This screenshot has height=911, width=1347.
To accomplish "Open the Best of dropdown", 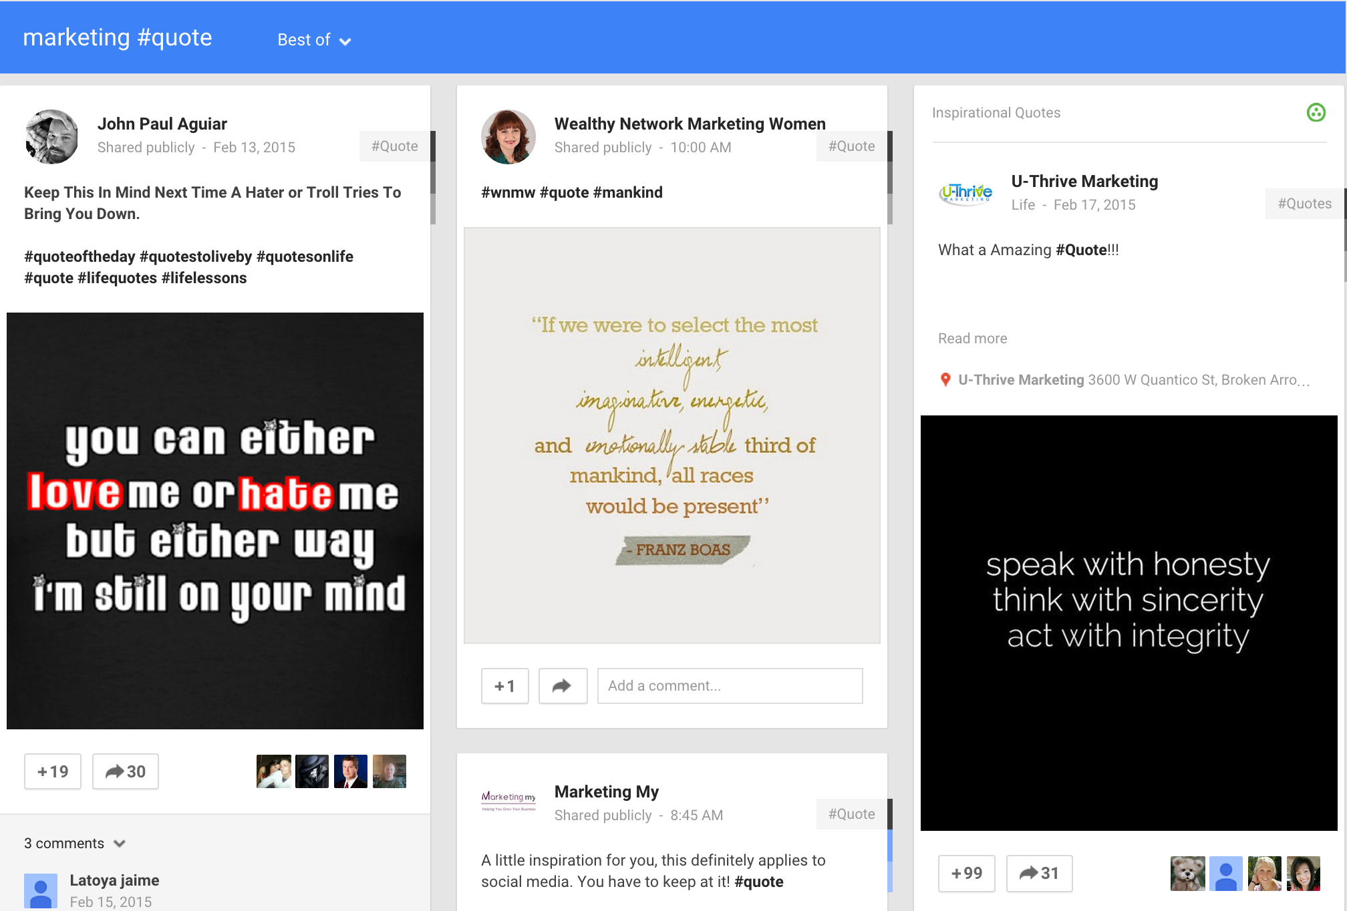I will pos(314,40).
